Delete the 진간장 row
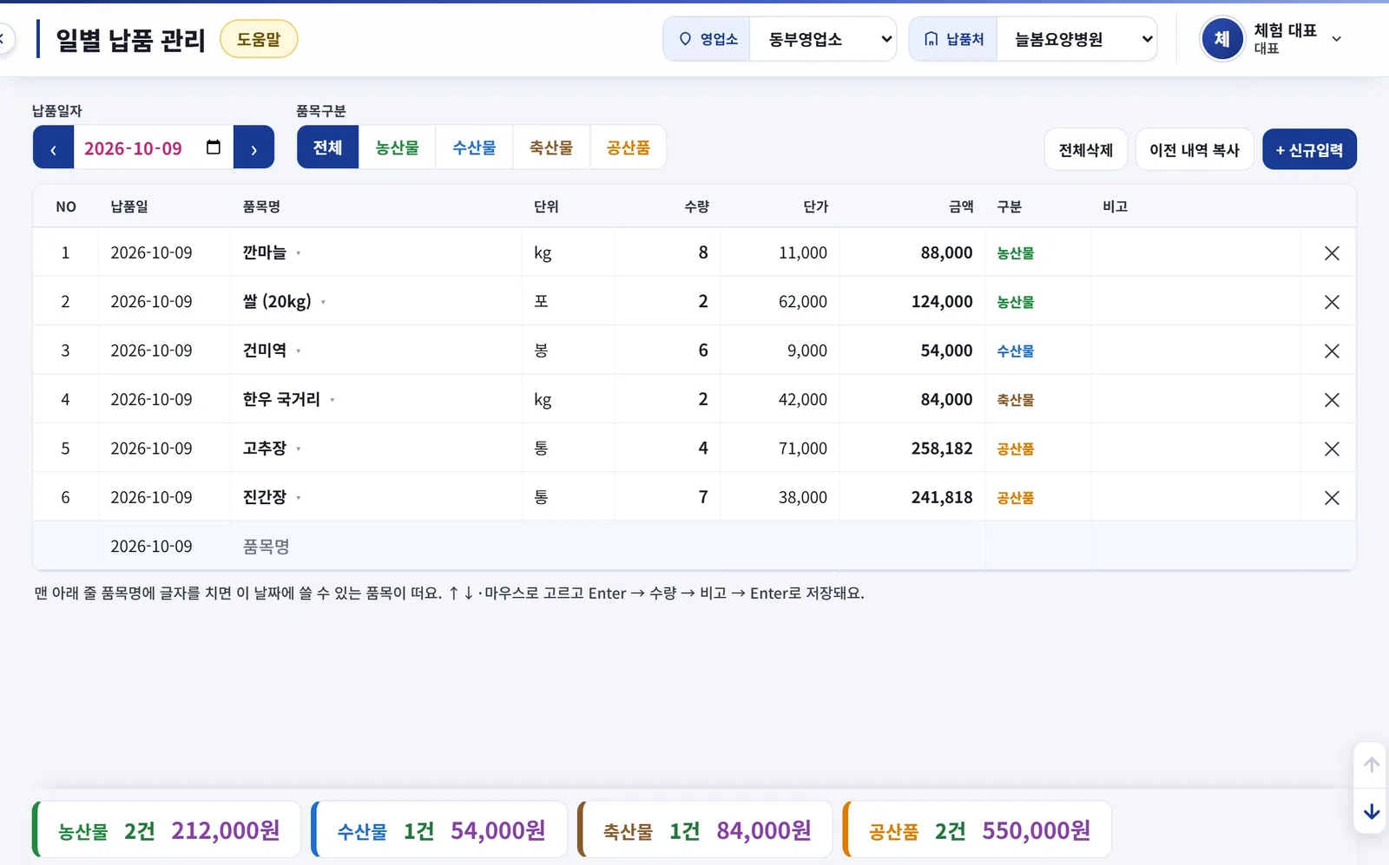 [1331, 498]
